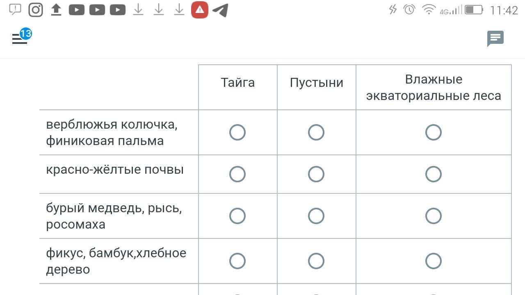Tap the first download arrow notification icon

pos(138,10)
